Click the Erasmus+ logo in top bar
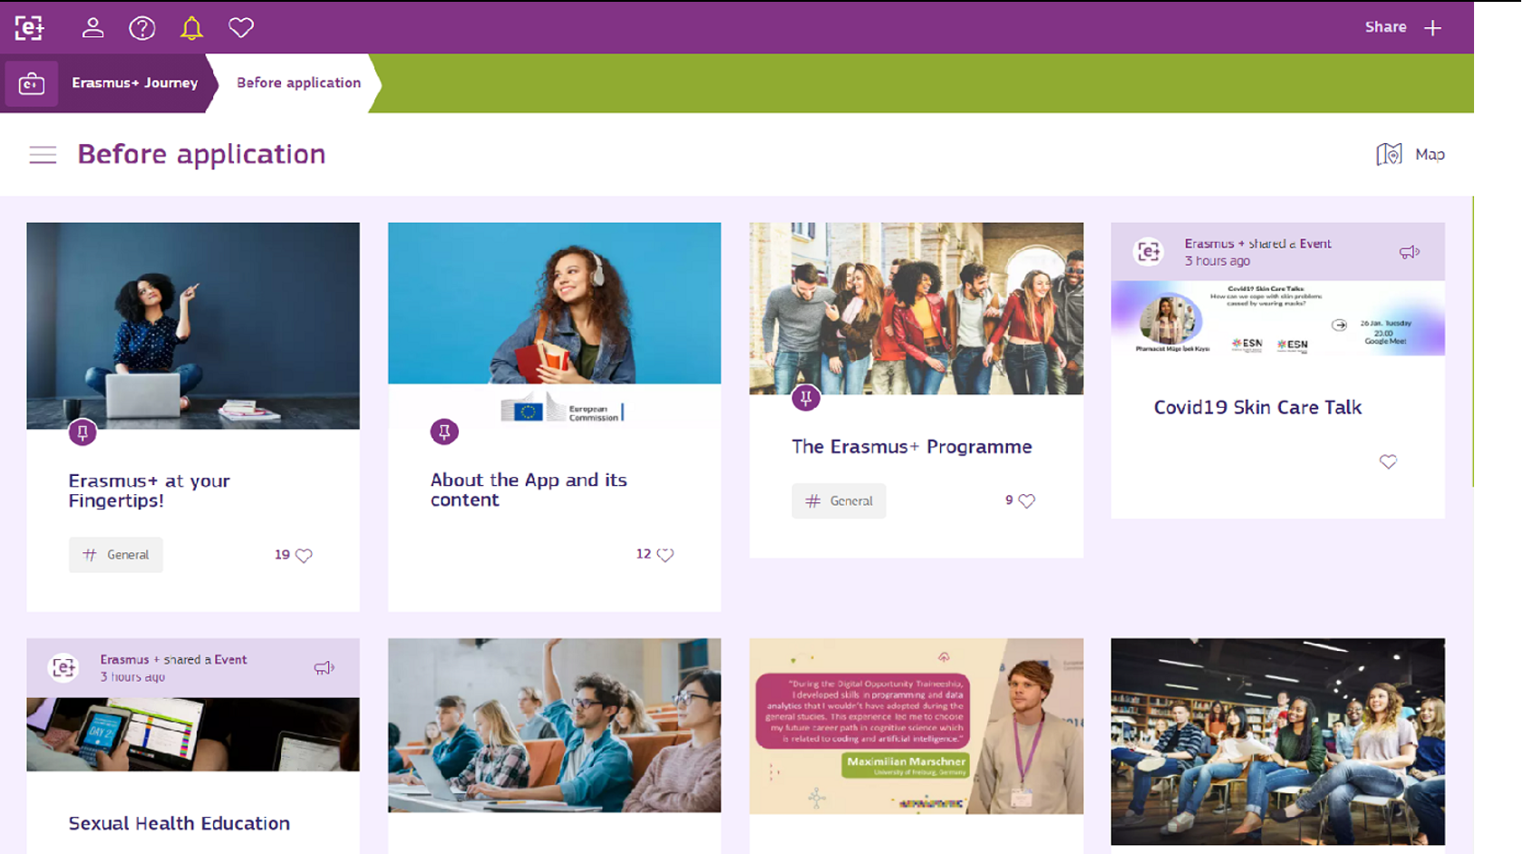 [29, 28]
